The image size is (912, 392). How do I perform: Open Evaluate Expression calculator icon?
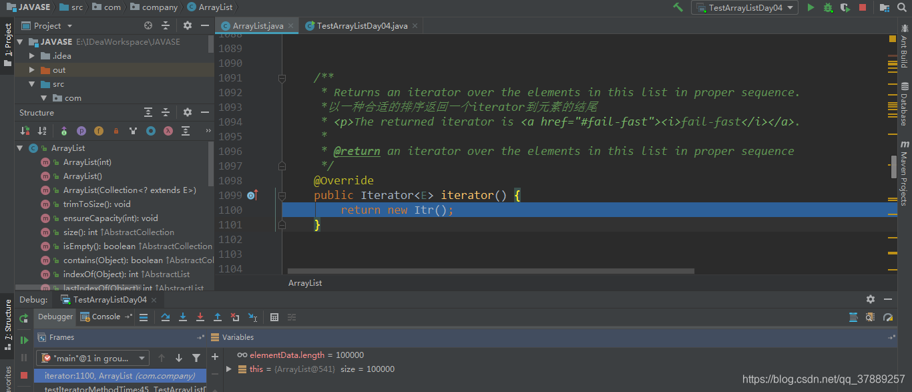(x=274, y=317)
